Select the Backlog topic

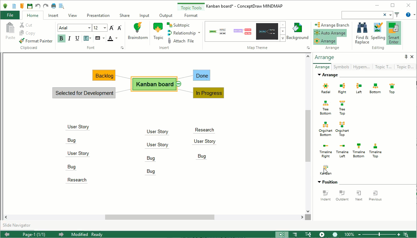(104, 76)
